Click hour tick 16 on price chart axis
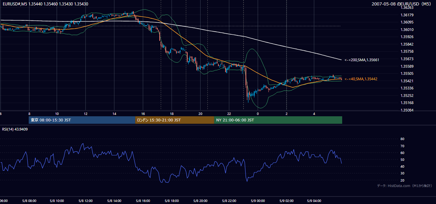 point(143,114)
